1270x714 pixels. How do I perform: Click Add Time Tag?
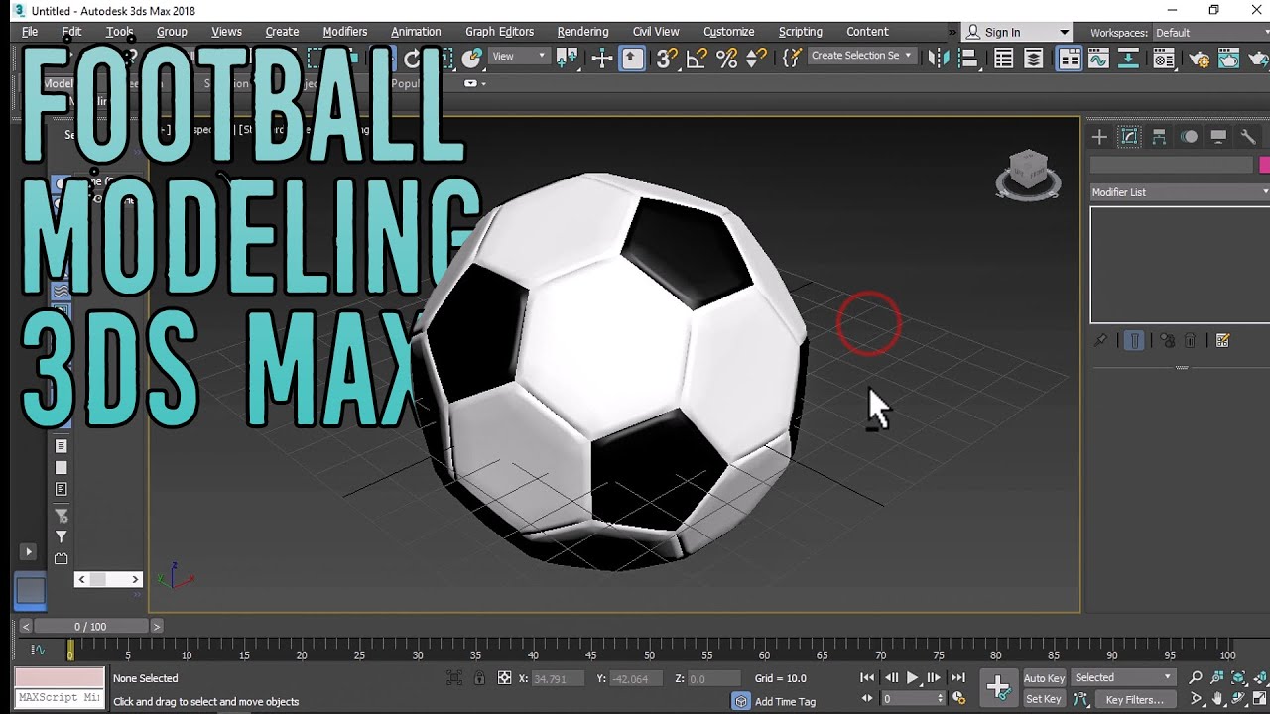[785, 701]
